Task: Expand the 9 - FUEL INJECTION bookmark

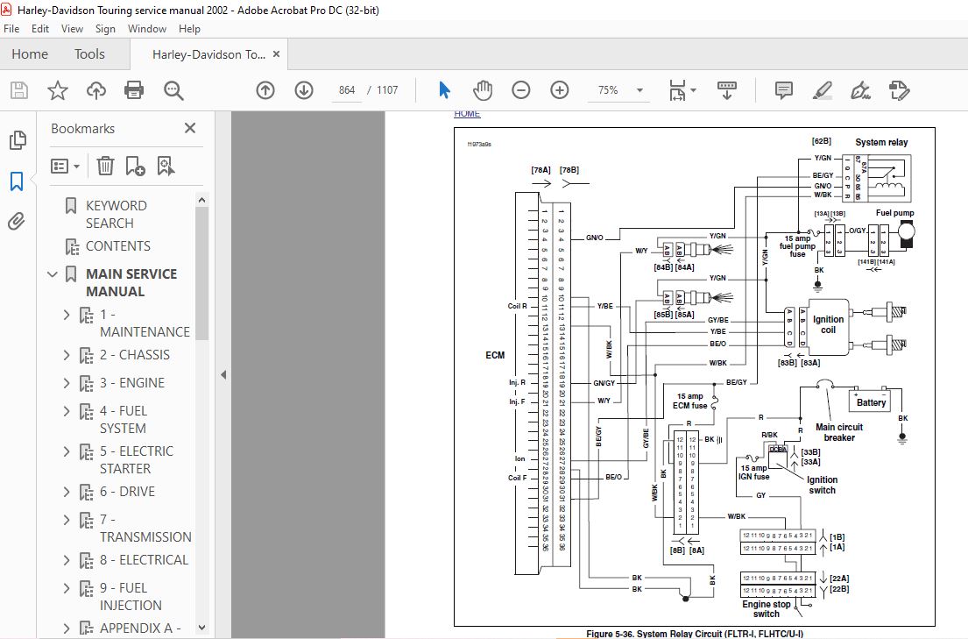Action: (67, 588)
